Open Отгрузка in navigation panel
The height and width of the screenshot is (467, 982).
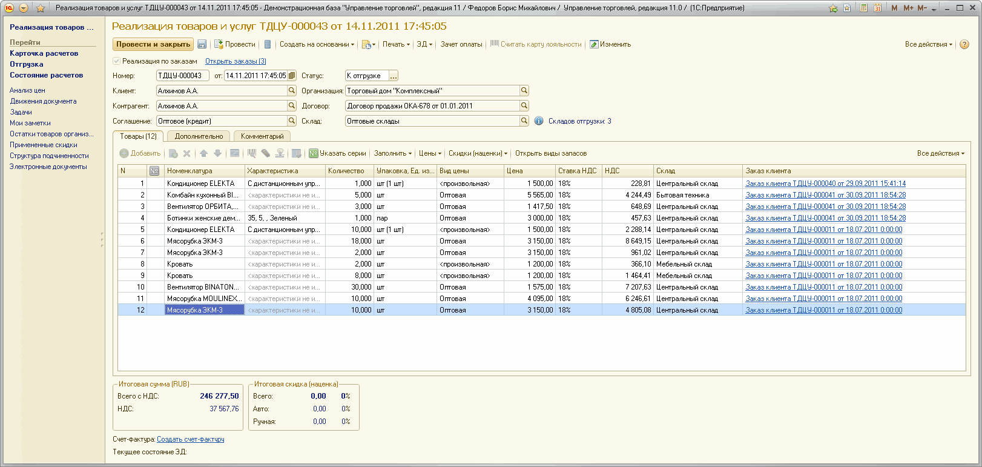point(27,64)
